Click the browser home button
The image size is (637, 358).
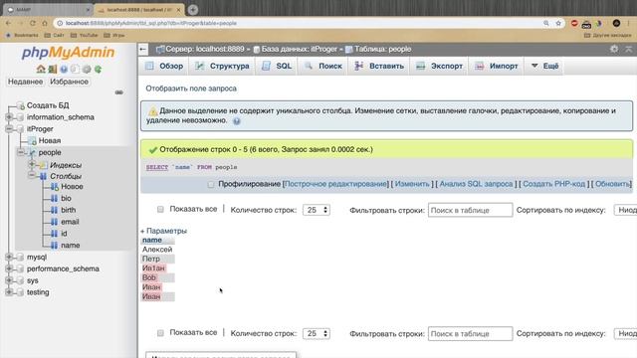tap(45, 23)
